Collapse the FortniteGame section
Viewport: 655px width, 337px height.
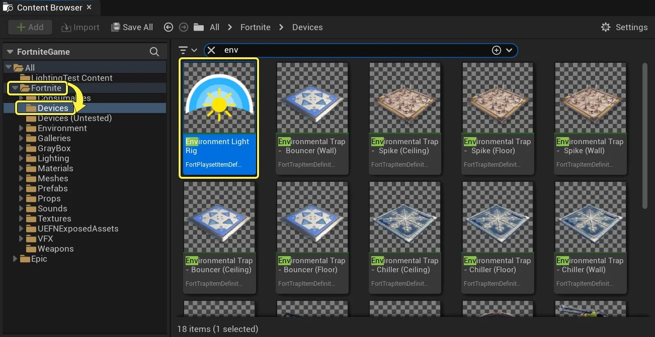[x=10, y=52]
